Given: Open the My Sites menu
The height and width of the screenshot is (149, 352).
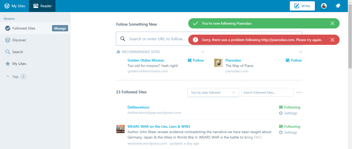Looking at the screenshot, I should (15, 6).
